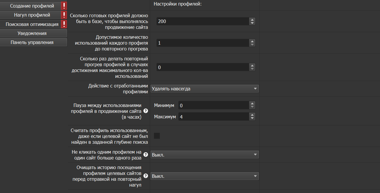Increase the ready profiles count of 200
This screenshot has height=193, width=380.
(x=252, y=20)
